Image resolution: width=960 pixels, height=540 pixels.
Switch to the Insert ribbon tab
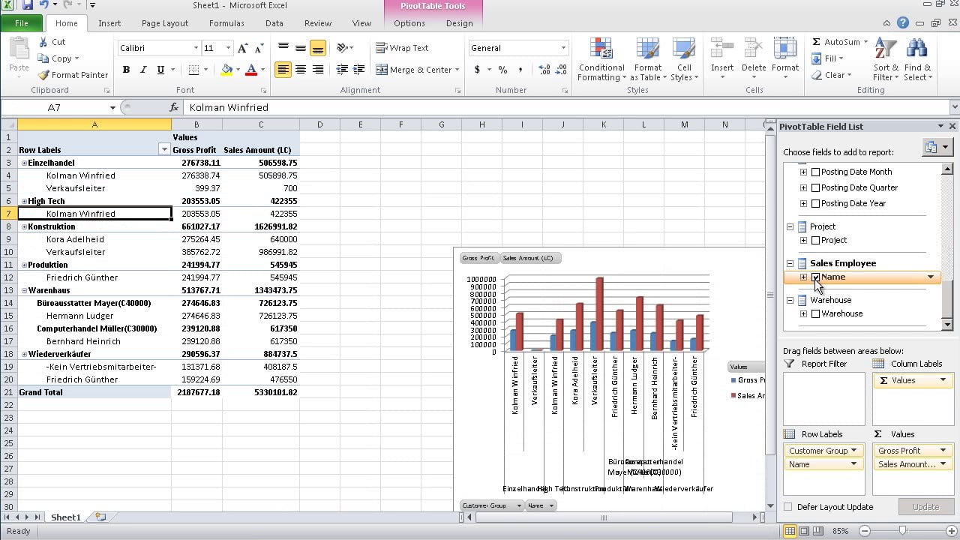pos(109,23)
